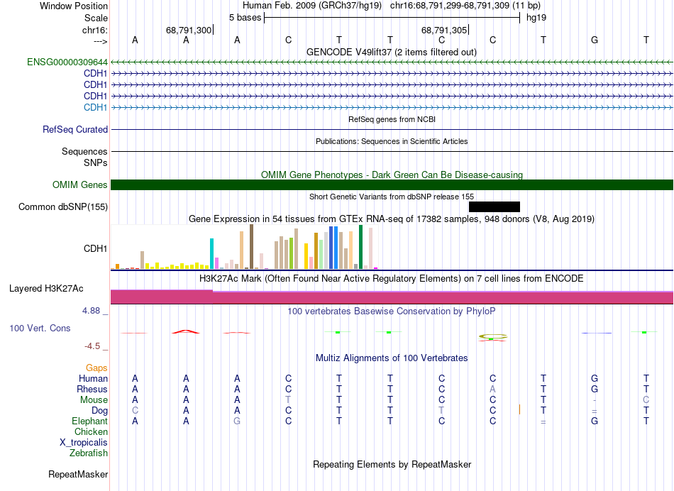674x491 pixels.
Task: Click 'Repeating Elements by RepeatMasker' title
Action: [x=392, y=464]
